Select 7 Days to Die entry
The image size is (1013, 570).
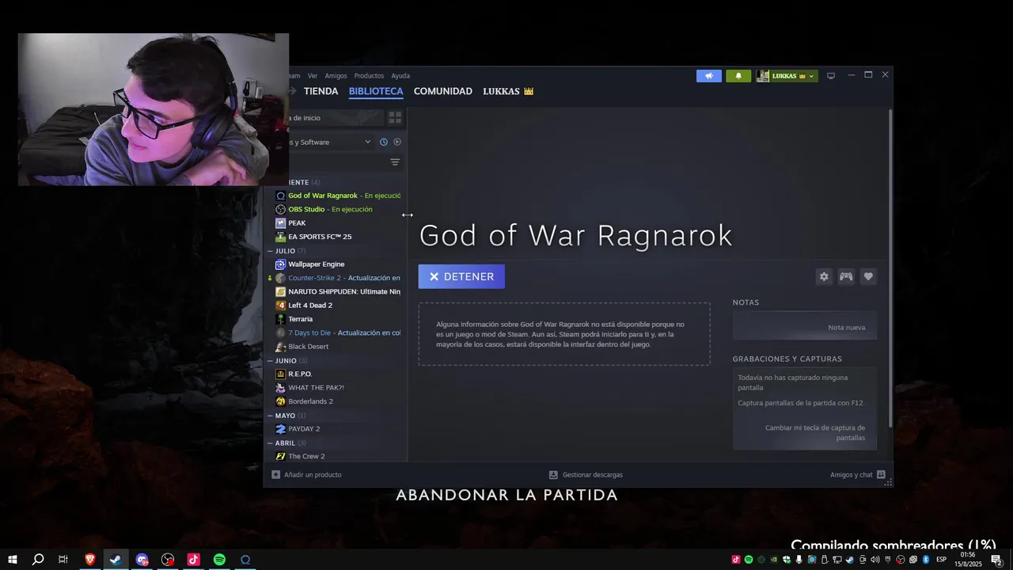click(338, 332)
